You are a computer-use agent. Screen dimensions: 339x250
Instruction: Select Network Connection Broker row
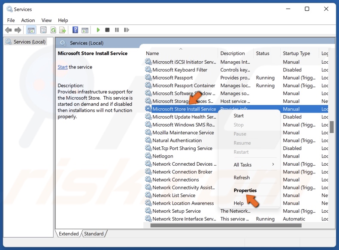[x=182, y=172]
